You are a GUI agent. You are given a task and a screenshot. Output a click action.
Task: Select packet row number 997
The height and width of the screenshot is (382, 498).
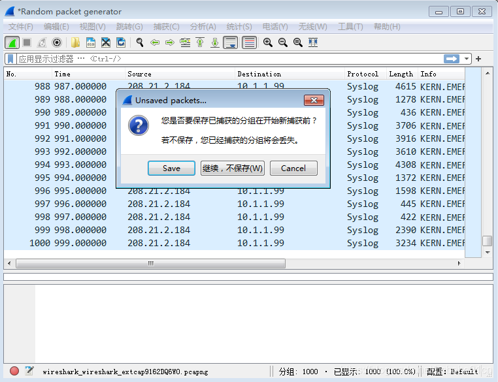(235, 204)
